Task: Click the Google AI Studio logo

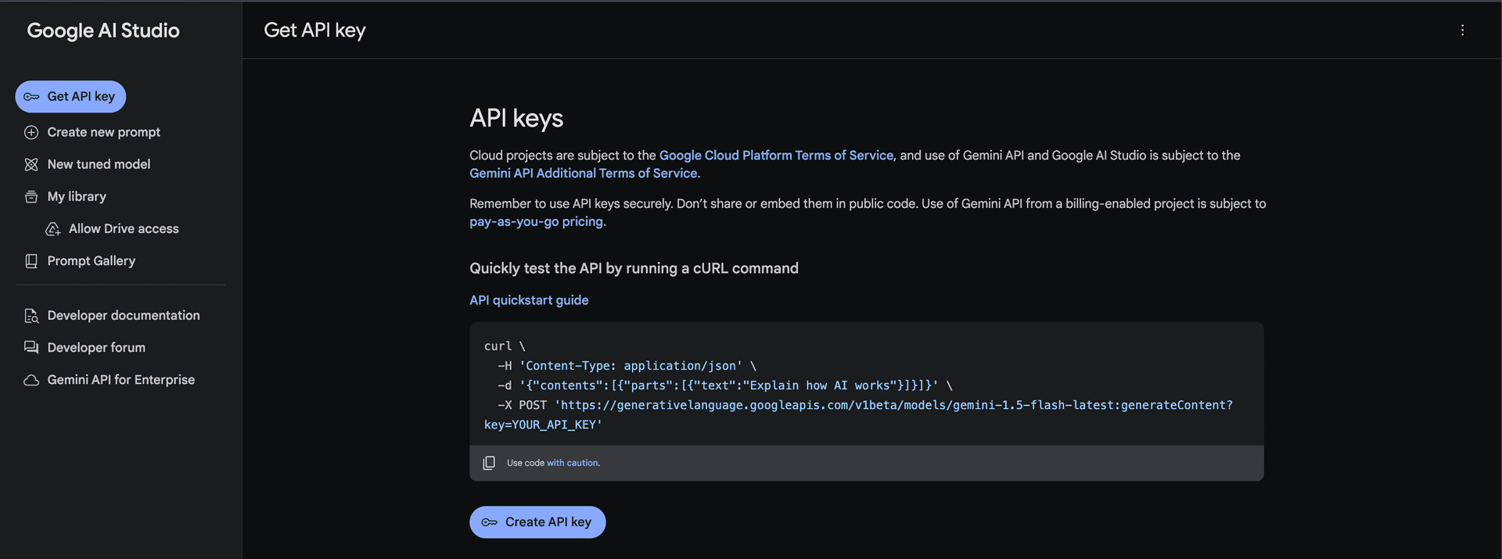Action: coord(103,30)
